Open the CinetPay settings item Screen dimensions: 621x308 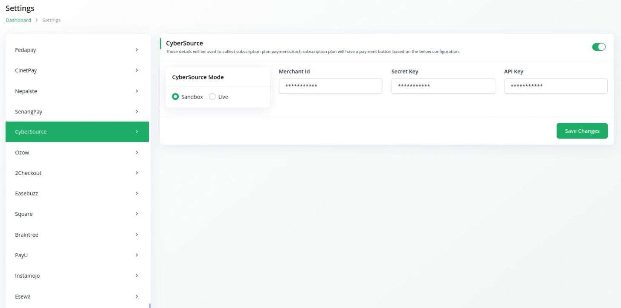(x=77, y=70)
